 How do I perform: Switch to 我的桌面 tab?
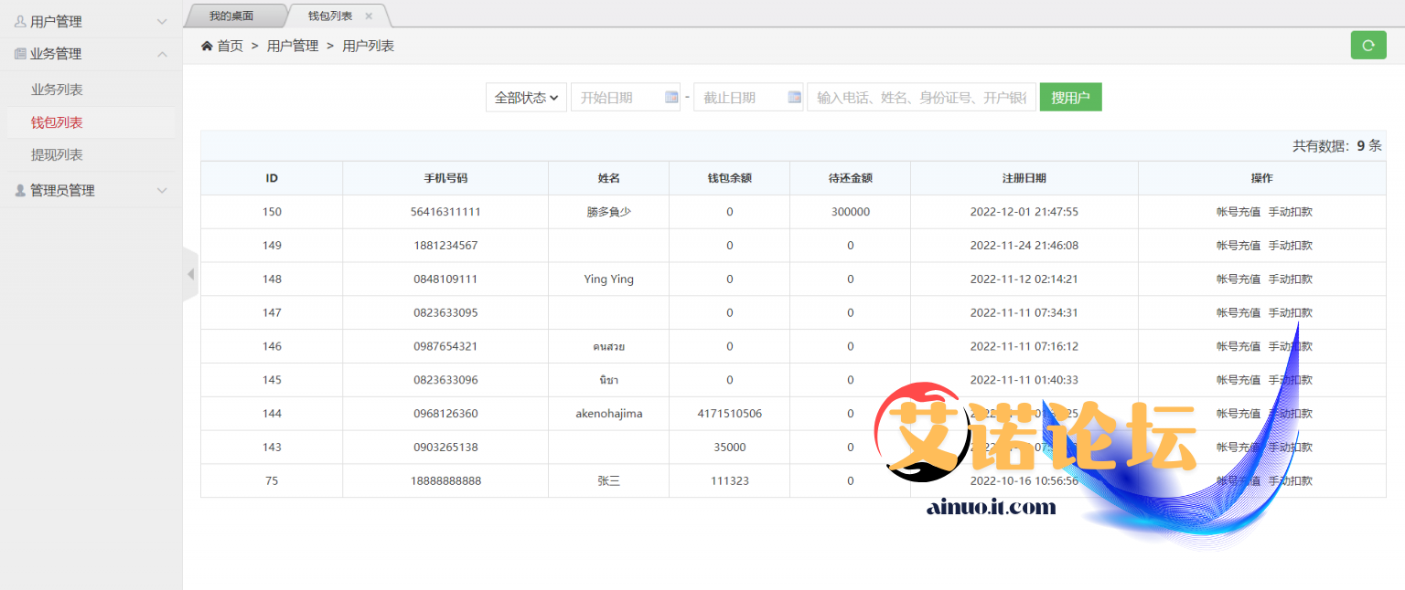point(231,16)
